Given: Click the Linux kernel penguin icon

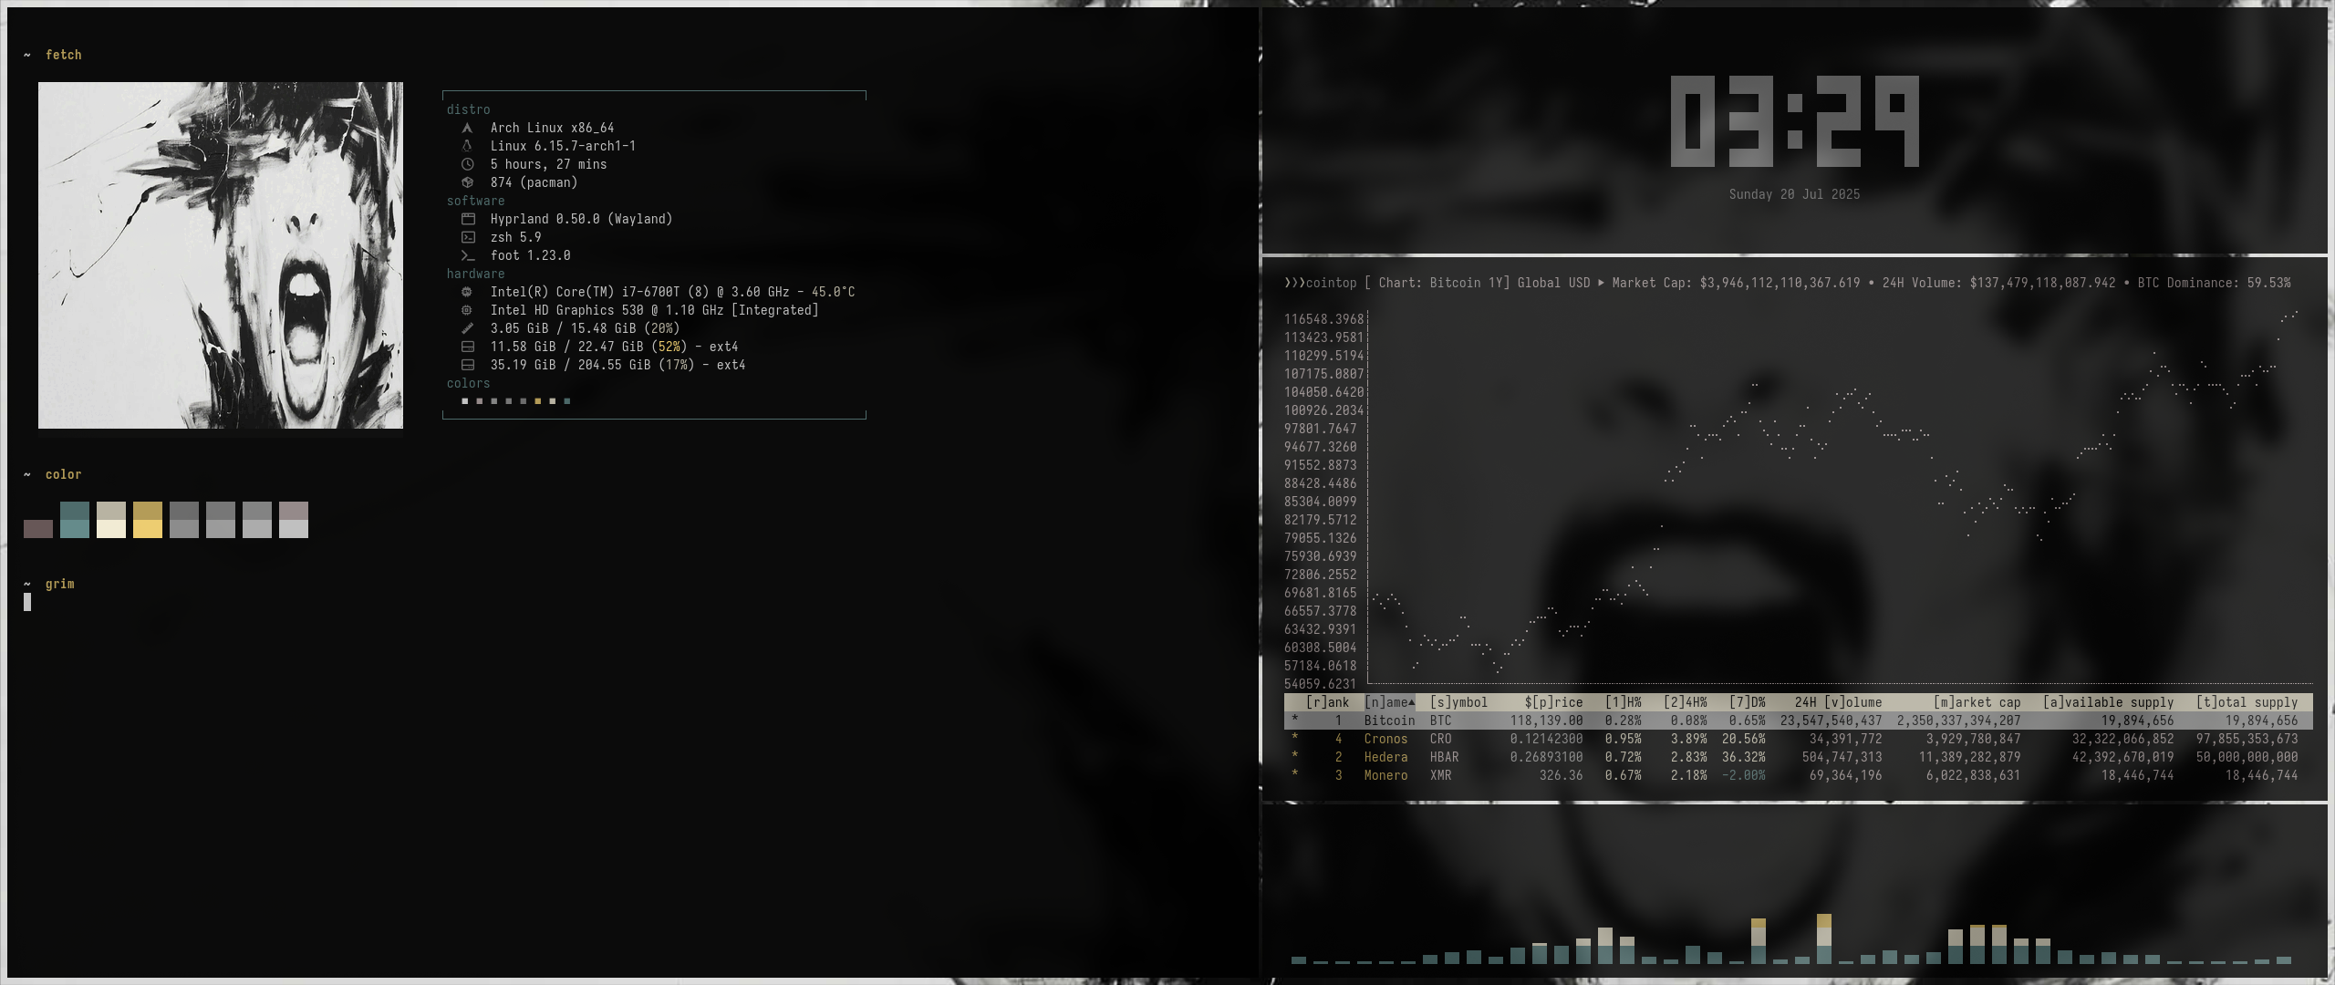Looking at the screenshot, I should pos(467,146).
